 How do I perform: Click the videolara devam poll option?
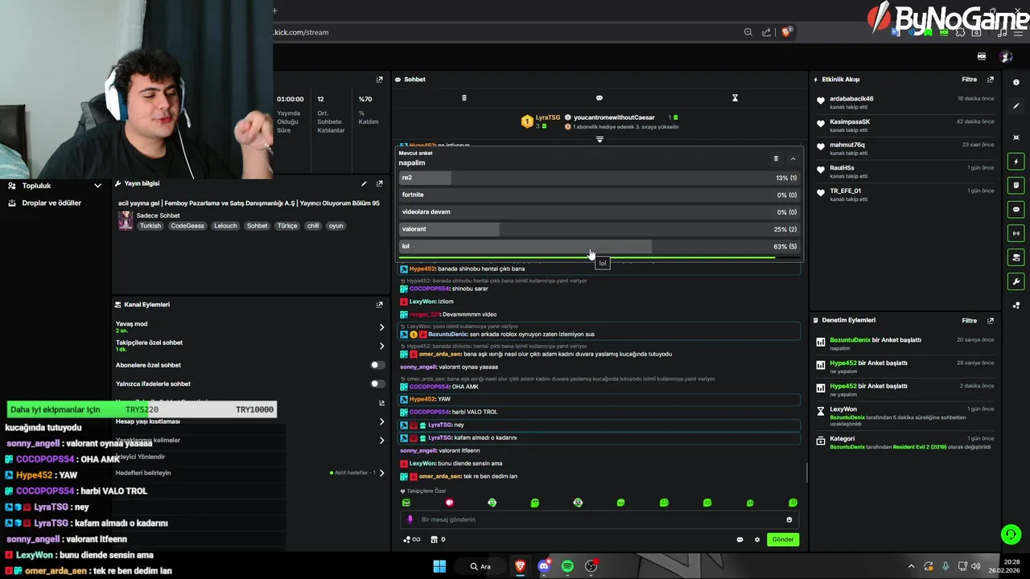(599, 212)
